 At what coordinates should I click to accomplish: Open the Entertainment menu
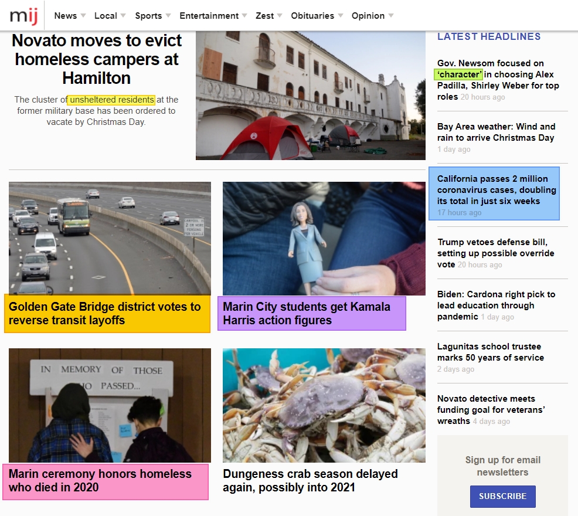coord(209,16)
